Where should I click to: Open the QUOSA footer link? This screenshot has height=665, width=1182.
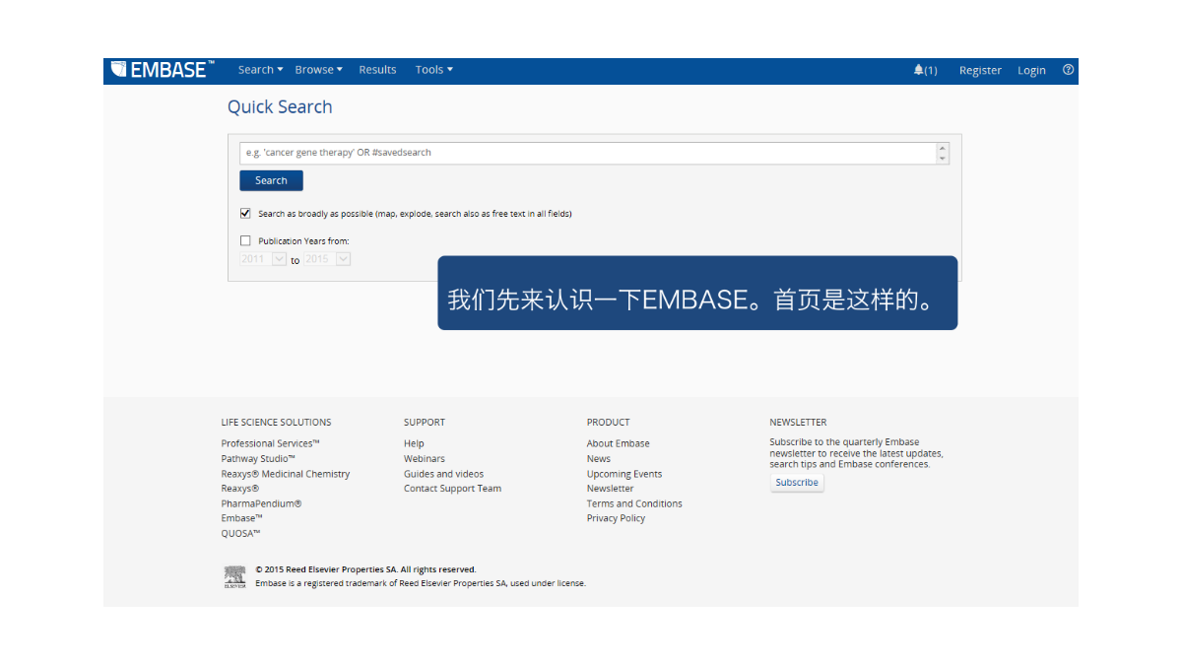(x=240, y=533)
